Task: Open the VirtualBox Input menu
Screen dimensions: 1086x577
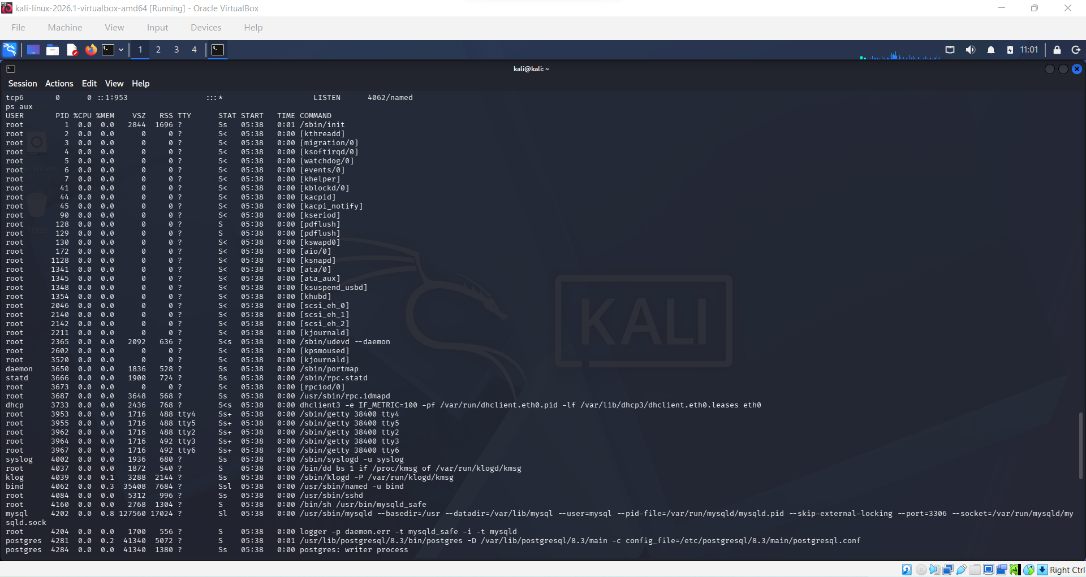Action: [x=157, y=28]
